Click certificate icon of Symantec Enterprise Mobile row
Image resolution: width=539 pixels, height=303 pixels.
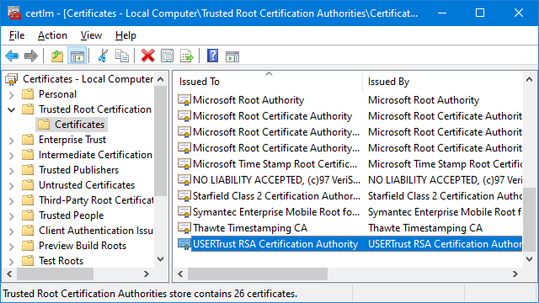[x=184, y=212]
